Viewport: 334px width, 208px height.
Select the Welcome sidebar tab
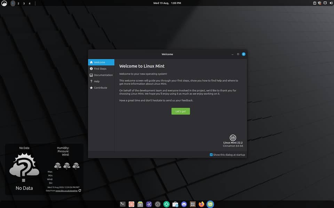click(101, 62)
